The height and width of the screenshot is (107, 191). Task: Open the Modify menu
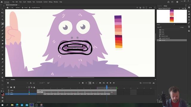pos(29,2)
